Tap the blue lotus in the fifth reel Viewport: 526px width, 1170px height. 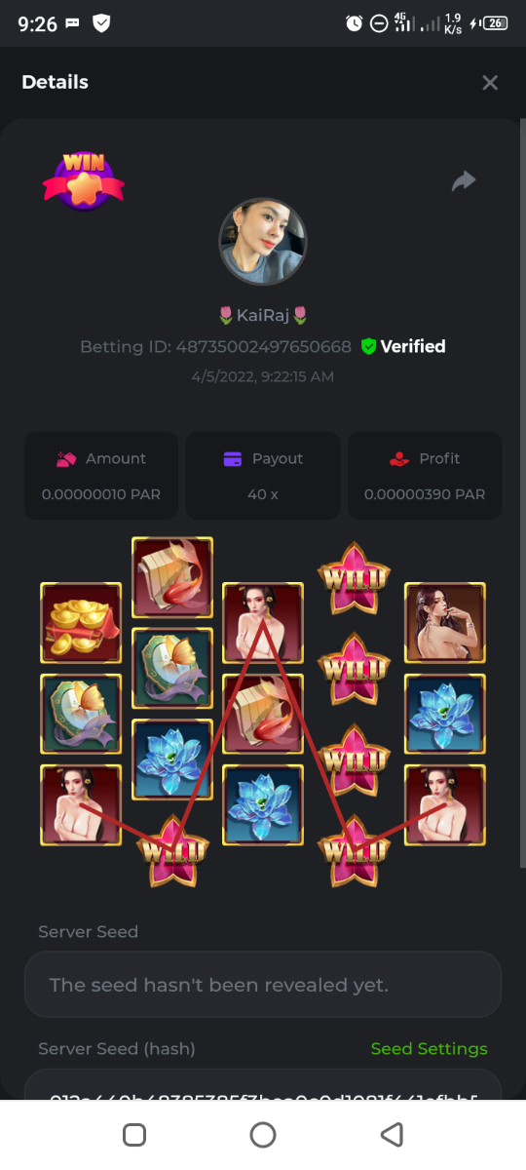point(445,714)
